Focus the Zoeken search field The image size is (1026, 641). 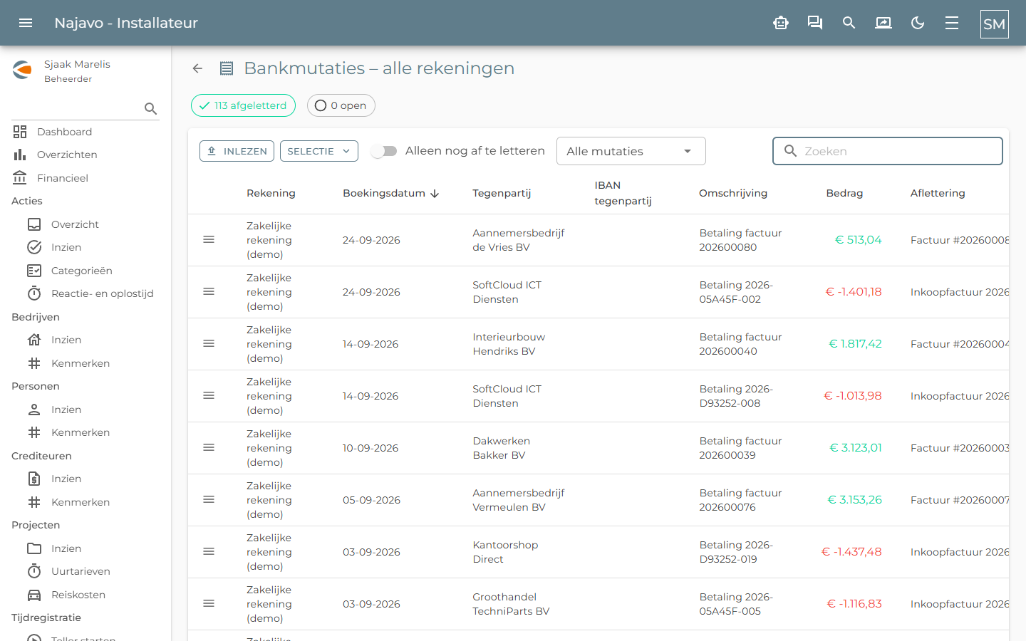click(x=888, y=151)
